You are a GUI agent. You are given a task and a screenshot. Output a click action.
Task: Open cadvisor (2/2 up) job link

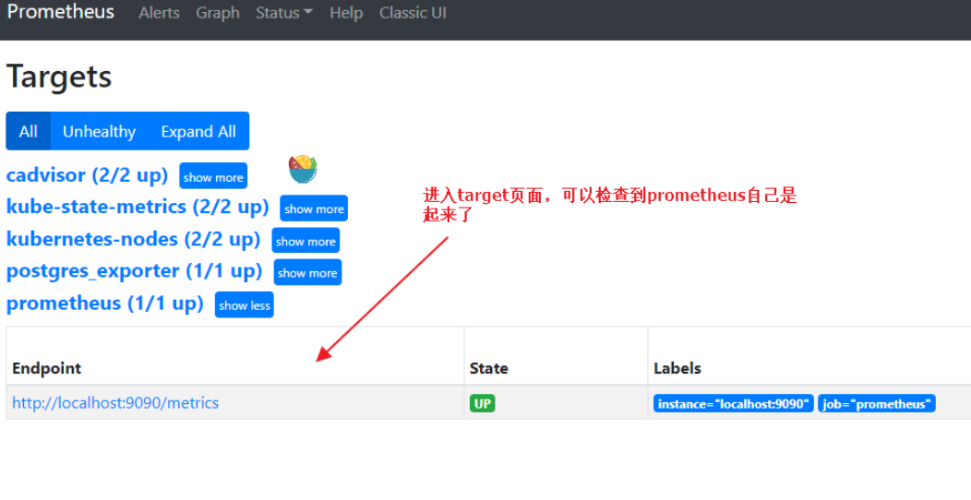pos(88,175)
